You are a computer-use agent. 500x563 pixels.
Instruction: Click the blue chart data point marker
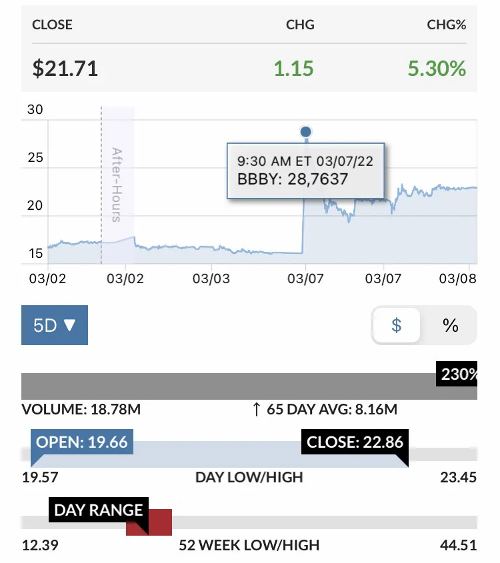[306, 132]
